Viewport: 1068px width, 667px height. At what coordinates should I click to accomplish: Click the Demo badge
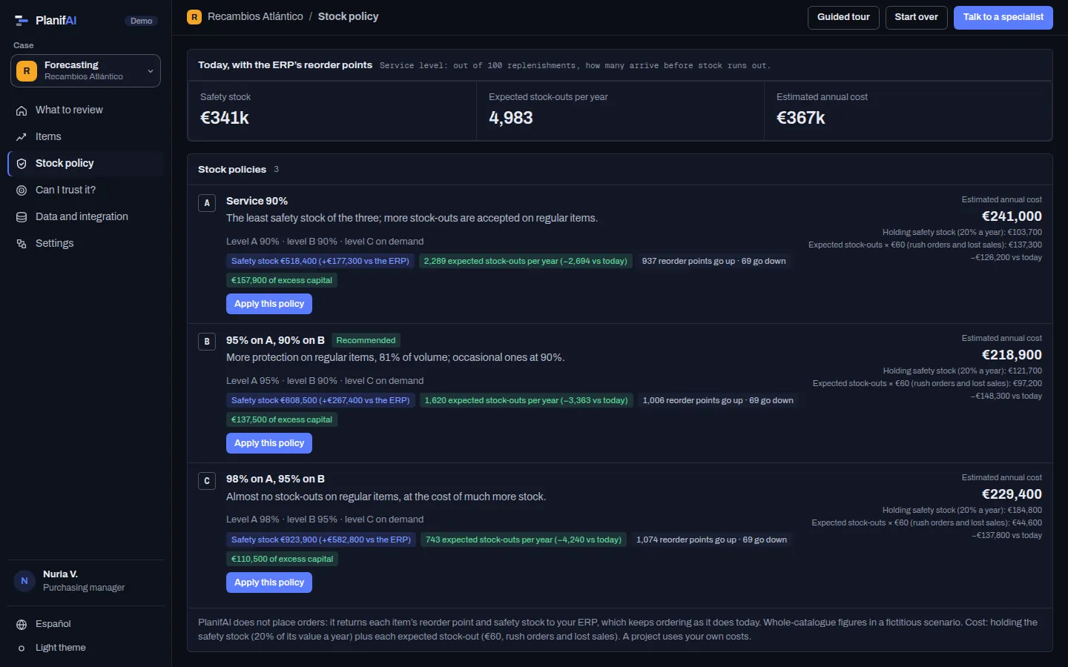coord(141,21)
